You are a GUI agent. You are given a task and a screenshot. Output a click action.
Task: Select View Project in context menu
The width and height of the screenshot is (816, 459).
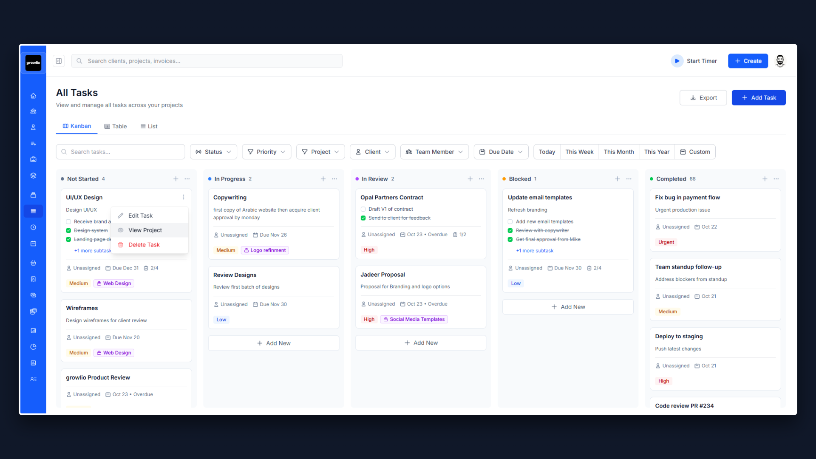point(145,230)
